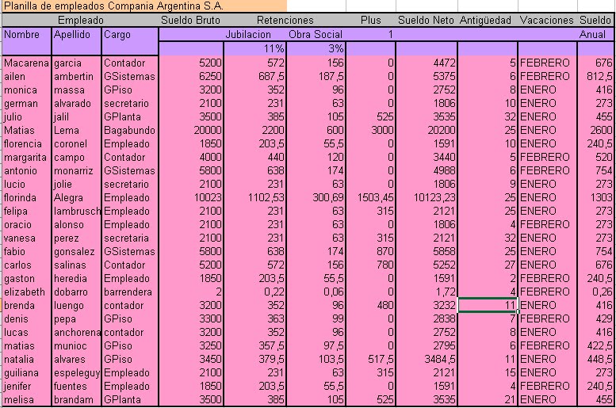Click the net salary '4988' for antonio
The image size is (616, 408).
[x=427, y=170]
